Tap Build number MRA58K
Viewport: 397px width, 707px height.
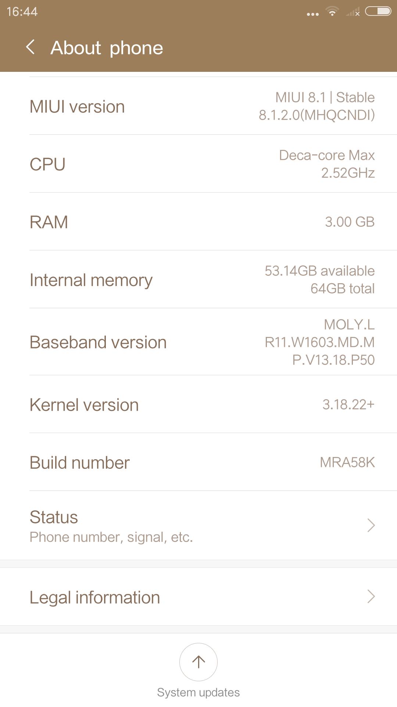point(198,462)
